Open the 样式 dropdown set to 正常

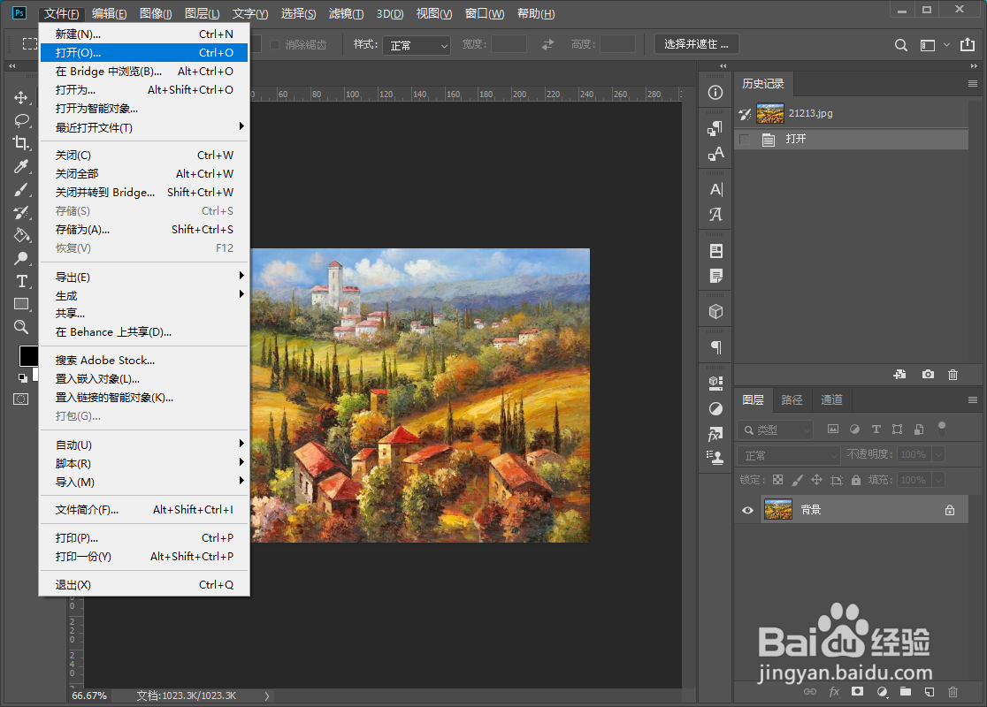(416, 45)
